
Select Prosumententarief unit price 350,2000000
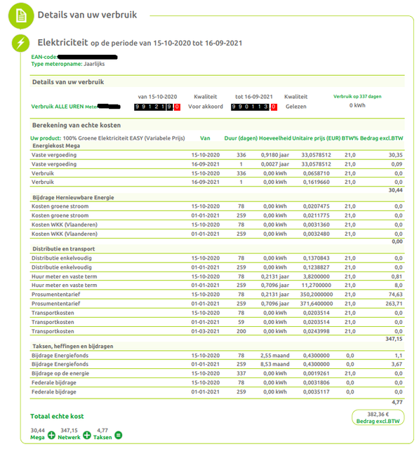[x=317, y=295]
